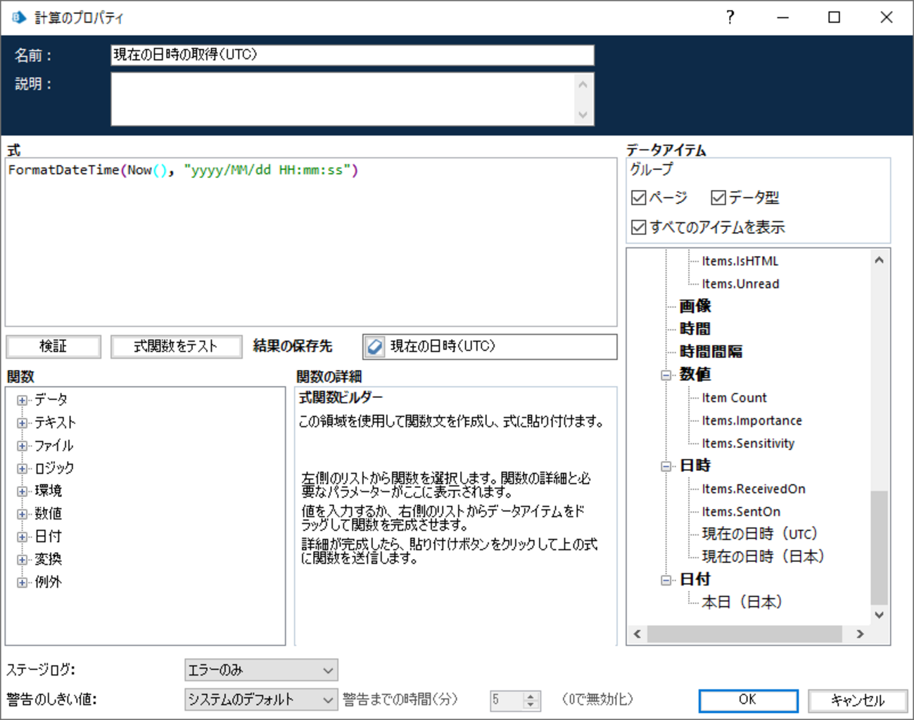This screenshot has height=720, width=914.
Task: Open the ステージログ dropdown
Action: tap(261, 670)
